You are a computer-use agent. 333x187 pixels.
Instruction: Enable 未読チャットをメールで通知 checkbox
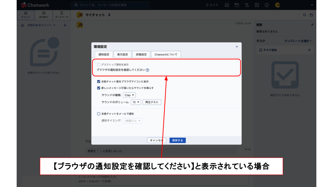(99, 114)
